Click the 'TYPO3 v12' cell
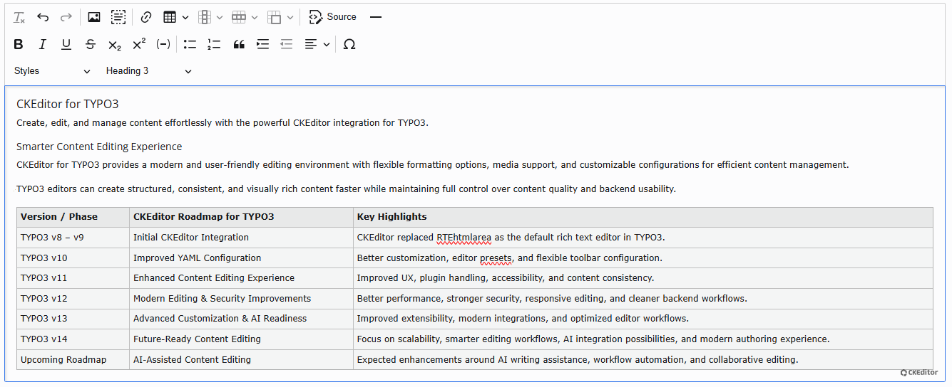 73,298
